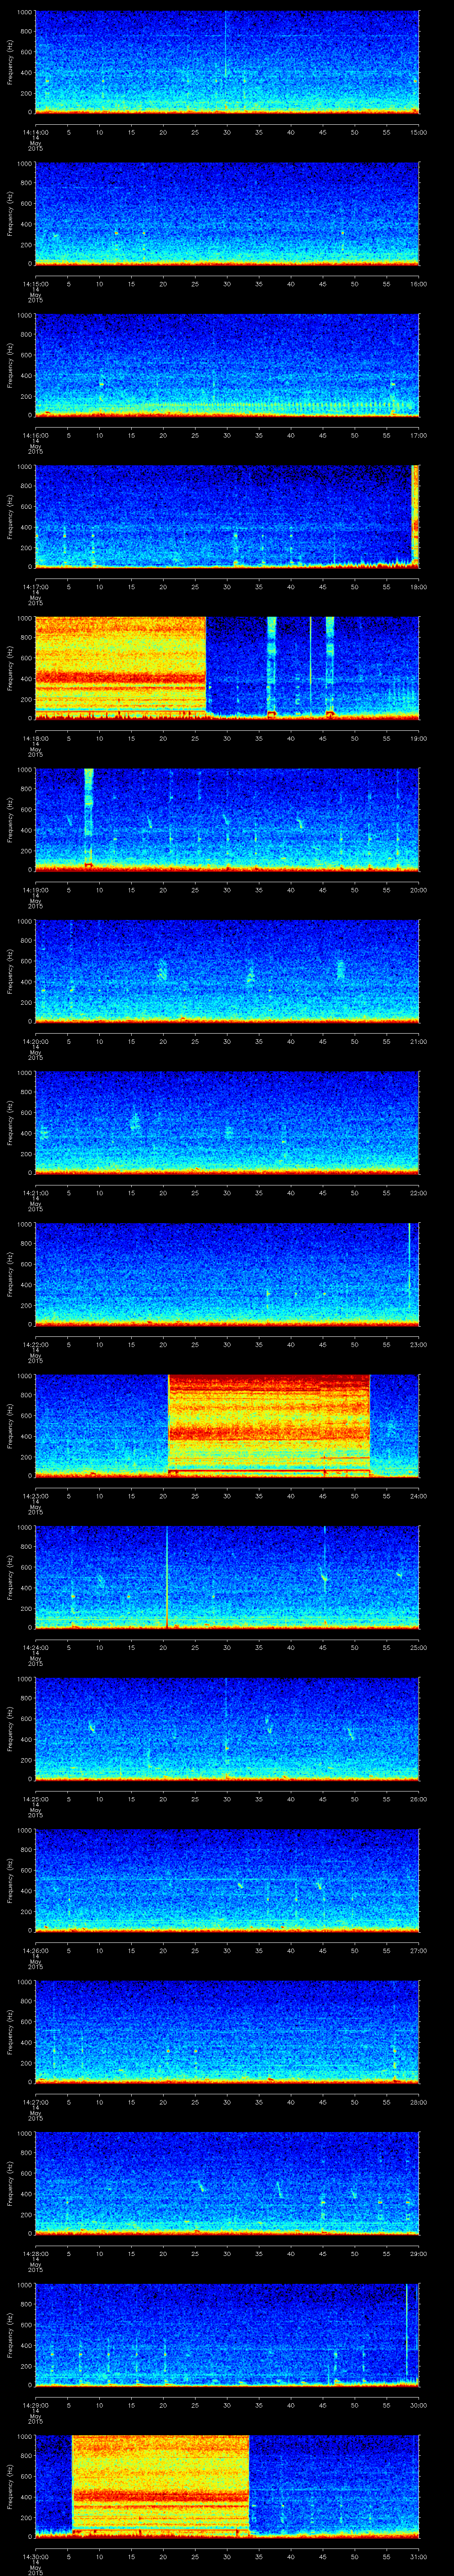Click the broadband red noise block in the 14:23:00 spectrogram
Viewport: 454px width, 2576px height.
[x=270, y=1425]
